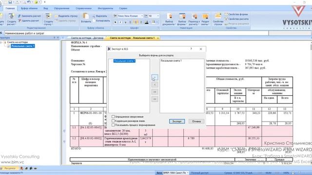Select 'Локальная смета 1' in structure tree
This screenshot has height=175, width=312.
pyautogui.click(x=23, y=46)
